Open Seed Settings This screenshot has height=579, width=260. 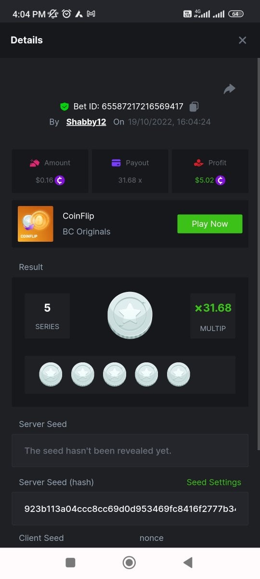pos(214,482)
